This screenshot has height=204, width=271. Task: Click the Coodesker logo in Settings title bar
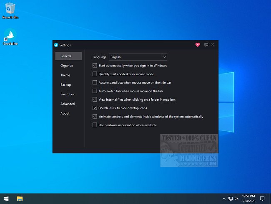pyautogui.click(x=56, y=45)
